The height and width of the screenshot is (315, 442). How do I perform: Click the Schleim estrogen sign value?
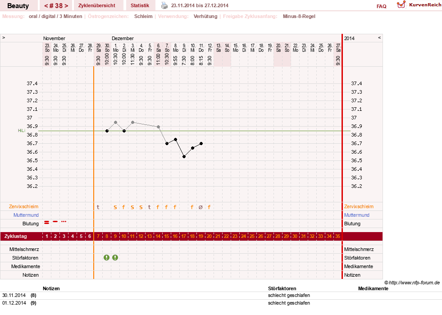point(143,16)
